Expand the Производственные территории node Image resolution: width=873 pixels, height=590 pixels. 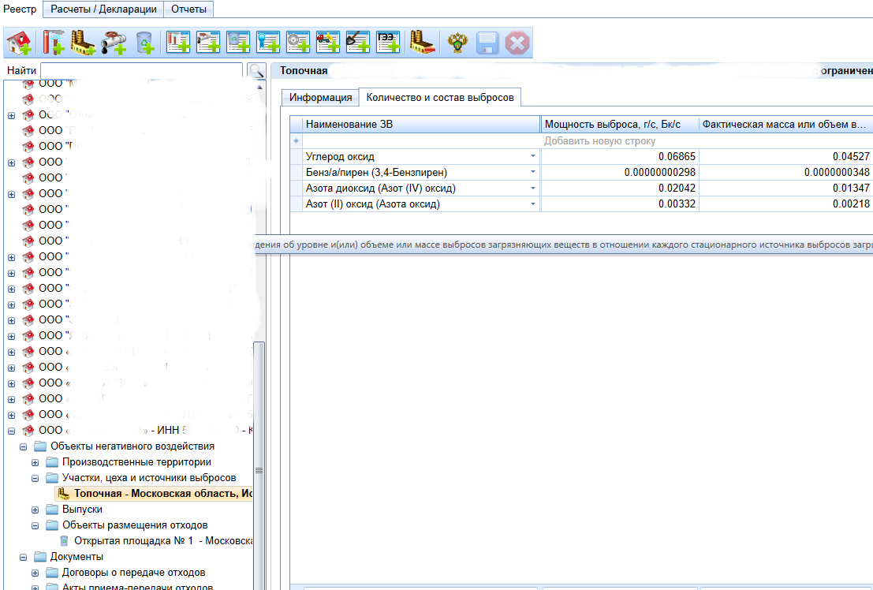pos(35,462)
